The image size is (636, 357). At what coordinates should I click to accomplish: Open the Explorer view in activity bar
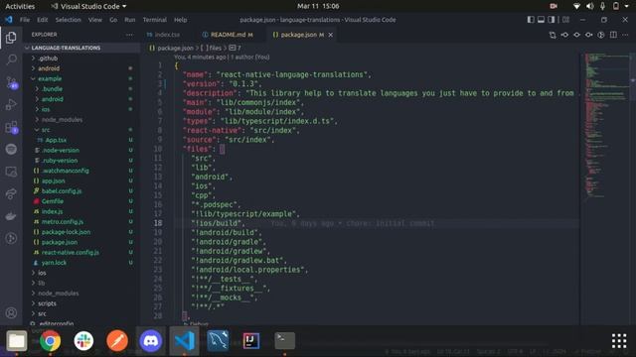point(11,38)
